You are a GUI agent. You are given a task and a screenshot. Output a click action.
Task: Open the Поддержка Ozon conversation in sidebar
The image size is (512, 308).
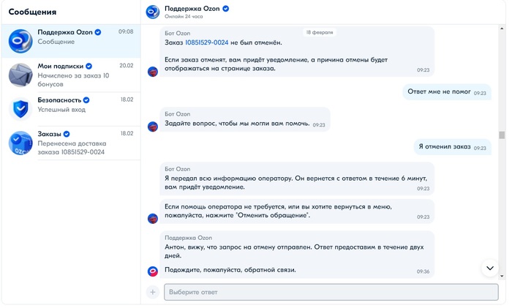click(71, 41)
